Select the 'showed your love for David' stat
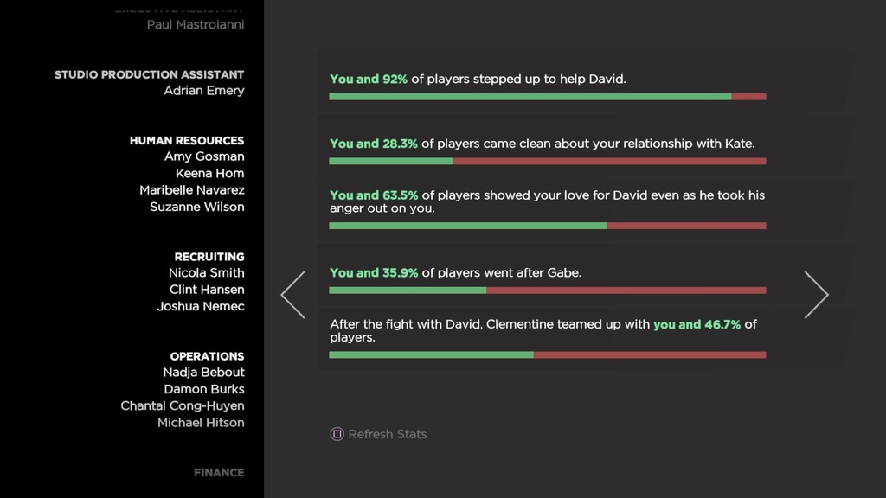 click(547, 201)
